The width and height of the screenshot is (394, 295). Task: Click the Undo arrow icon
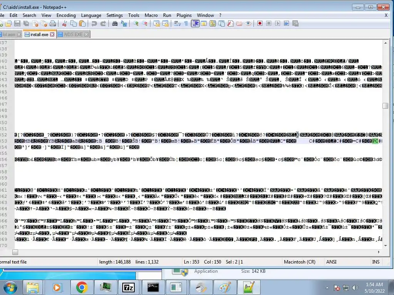click(94, 23)
